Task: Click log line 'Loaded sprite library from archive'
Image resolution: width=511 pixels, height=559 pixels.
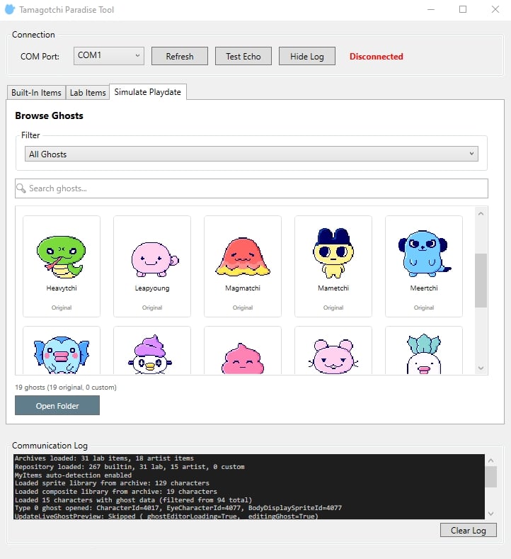Action: pos(112,483)
